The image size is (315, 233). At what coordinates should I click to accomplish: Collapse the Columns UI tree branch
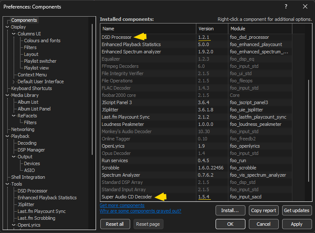(x=14, y=34)
